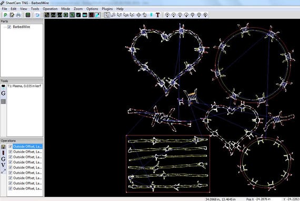The height and width of the screenshot is (201, 300).
Task: Click the G icon in Tools panel
Action: pos(3,93)
